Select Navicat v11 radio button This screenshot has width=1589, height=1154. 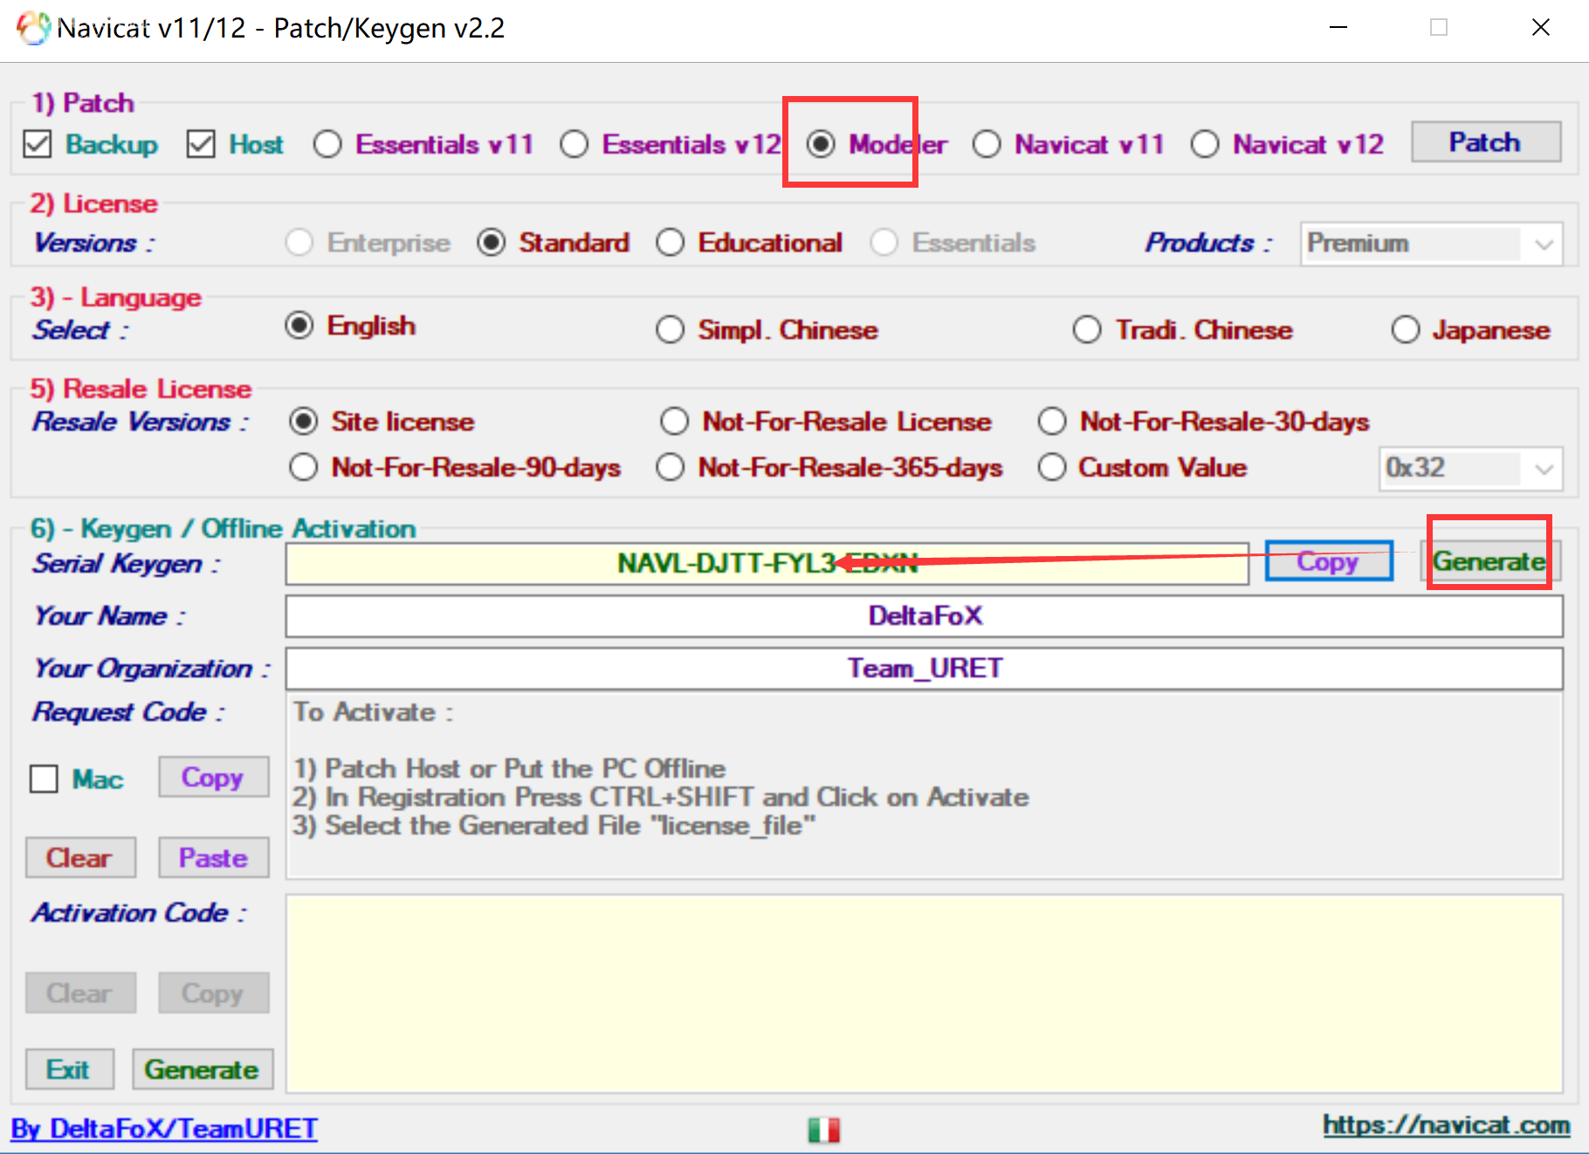987,144
